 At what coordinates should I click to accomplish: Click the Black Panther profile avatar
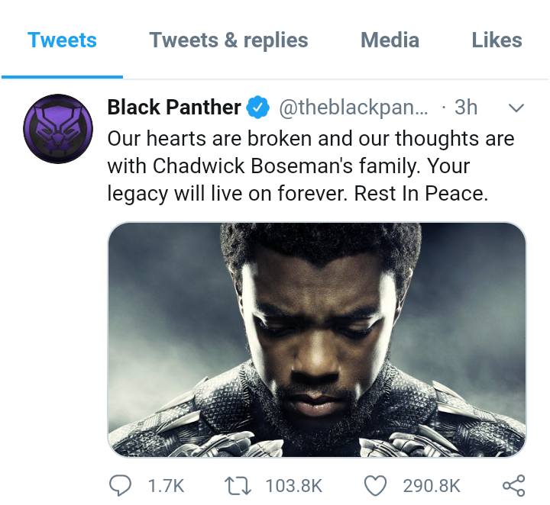52,128
